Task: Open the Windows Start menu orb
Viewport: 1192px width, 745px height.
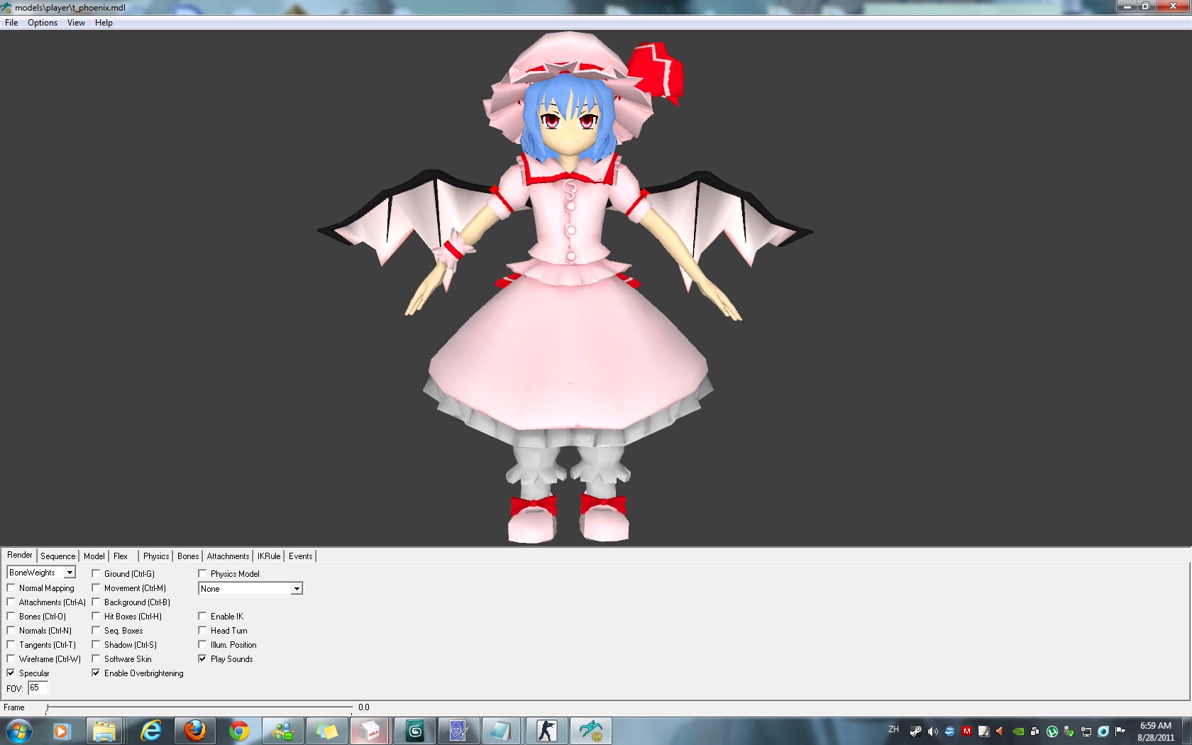Action: click(19, 731)
